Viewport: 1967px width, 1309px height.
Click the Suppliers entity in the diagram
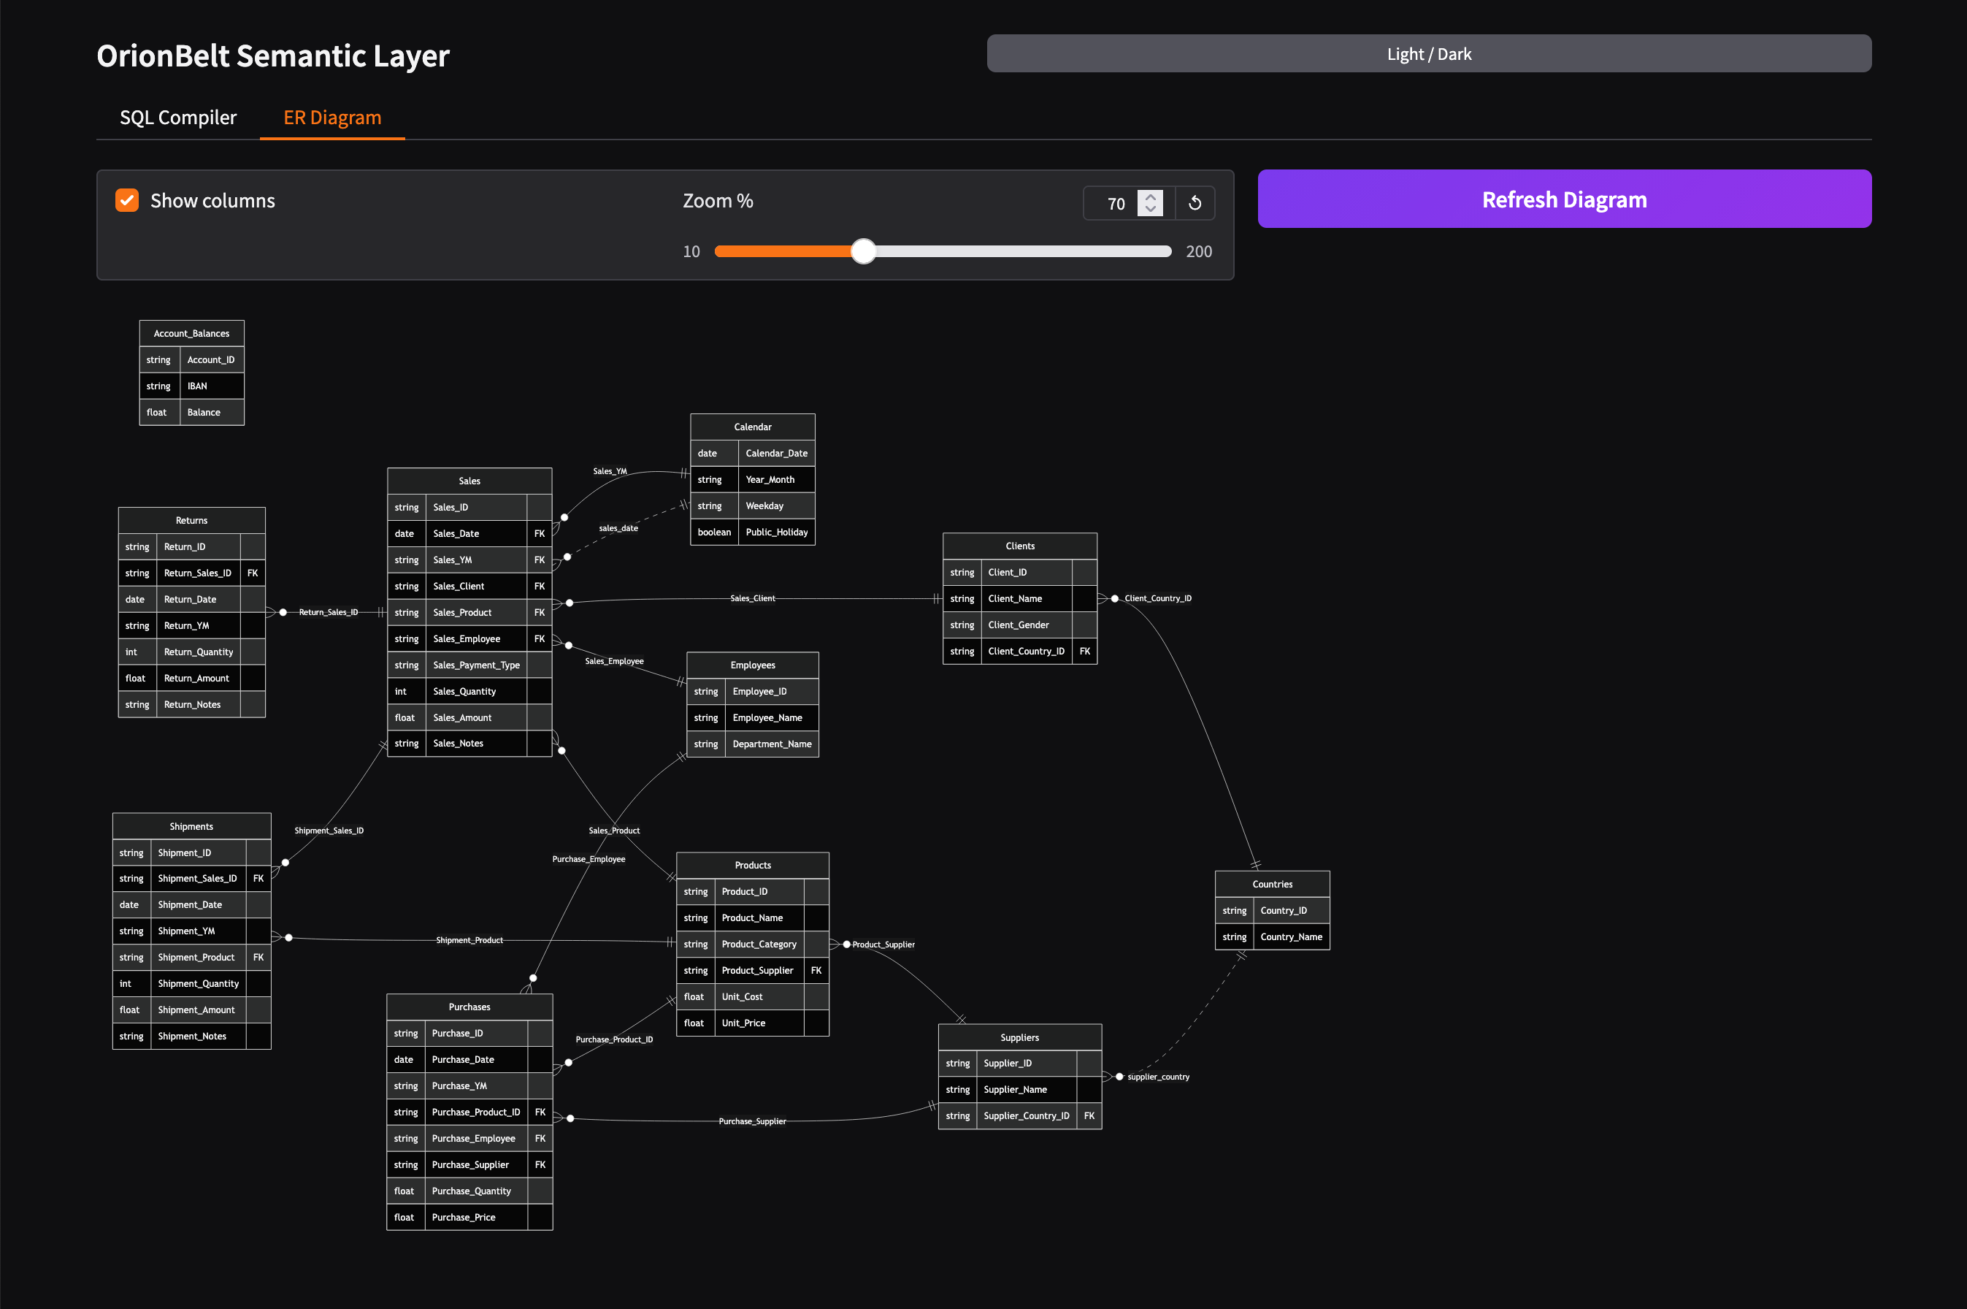(1019, 1037)
